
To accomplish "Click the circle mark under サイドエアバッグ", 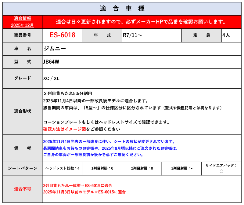I will (221, 171).
